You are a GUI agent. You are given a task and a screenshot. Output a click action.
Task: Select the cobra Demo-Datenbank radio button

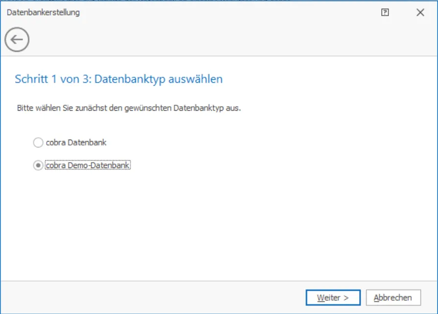tap(38, 166)
